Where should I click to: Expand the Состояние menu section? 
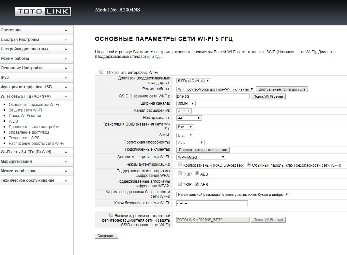66,30
